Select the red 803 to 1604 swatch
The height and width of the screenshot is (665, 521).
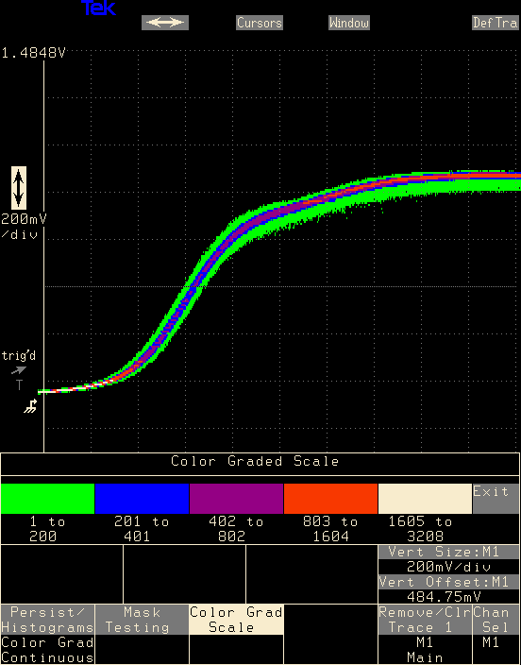coord(330,499)
